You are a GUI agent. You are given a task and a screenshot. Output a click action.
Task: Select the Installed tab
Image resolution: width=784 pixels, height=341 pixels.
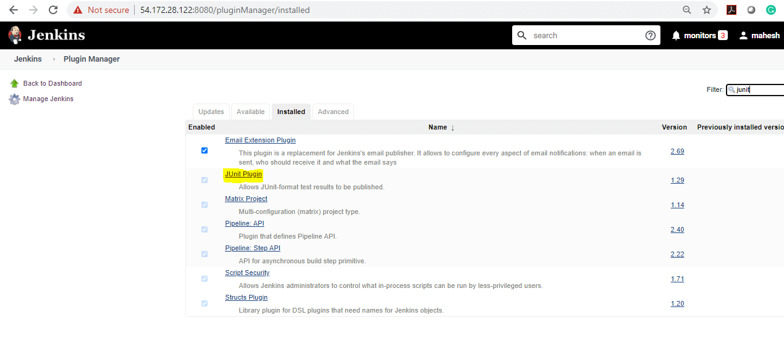pos(291,112)
